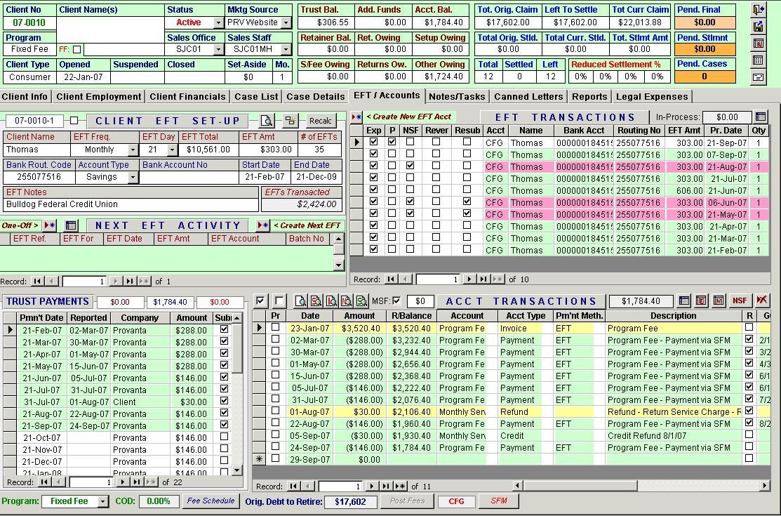
Task: Click second red preview icon in Acct Transactions
Action: (316, 301)
